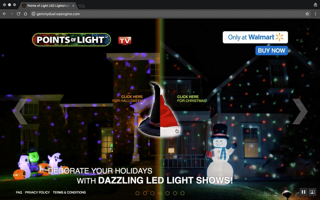Image resolution: width=320 pixels, height=200 pixels.
Task: Select the fifth slide indicator dot
Action: pyautogui.click(x=168, y=193)
